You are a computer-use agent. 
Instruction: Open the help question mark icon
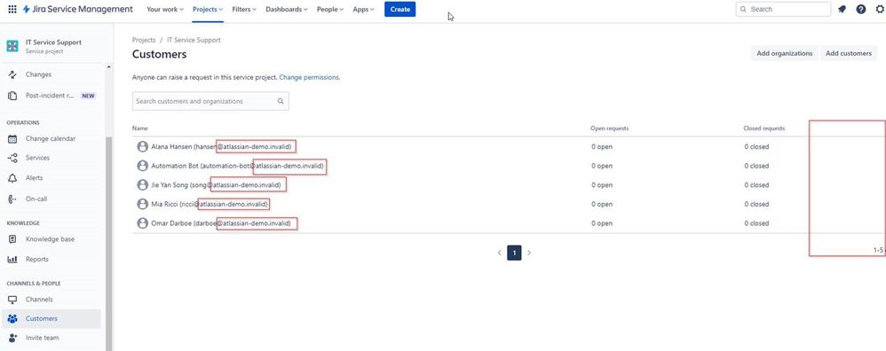pos(860,9)
